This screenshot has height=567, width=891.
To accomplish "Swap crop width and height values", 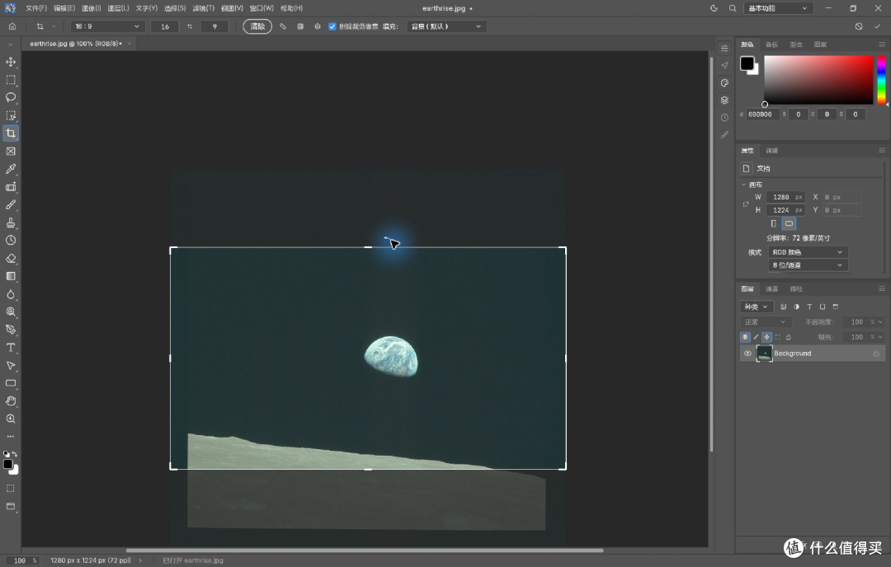I will click(190, 26).
